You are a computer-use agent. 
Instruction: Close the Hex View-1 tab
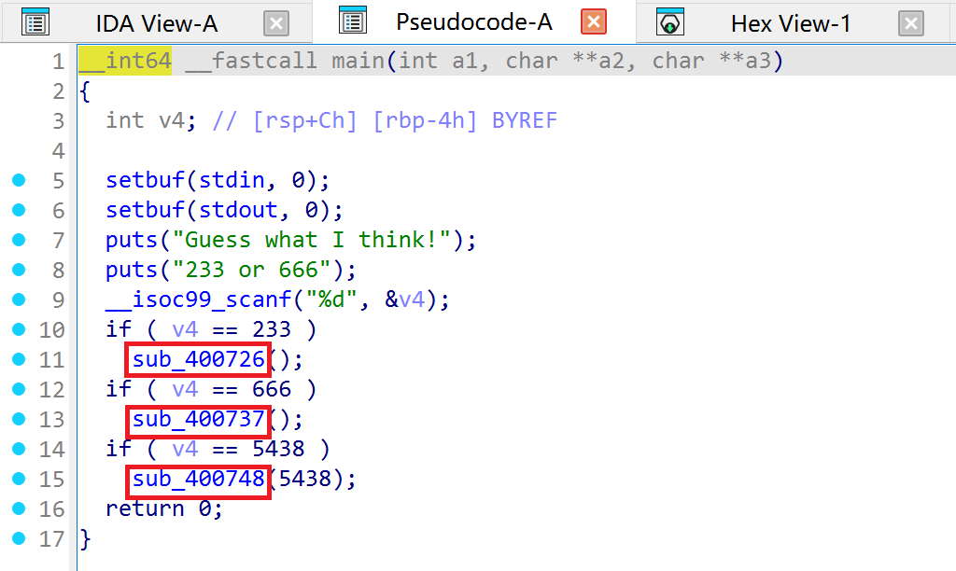911,23
